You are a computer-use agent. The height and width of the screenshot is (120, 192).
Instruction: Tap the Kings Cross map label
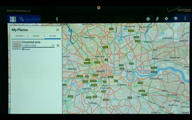100,57
